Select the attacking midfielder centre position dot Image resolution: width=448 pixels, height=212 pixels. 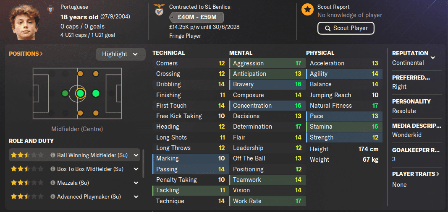(96, 93)
